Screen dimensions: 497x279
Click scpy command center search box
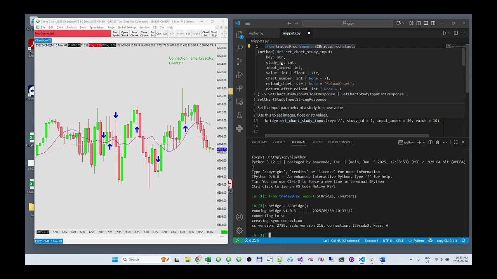tap(348, 23)
